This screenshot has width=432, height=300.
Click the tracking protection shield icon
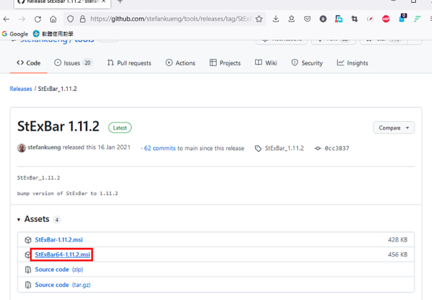[70, 19]
